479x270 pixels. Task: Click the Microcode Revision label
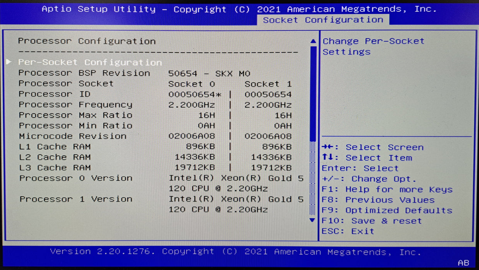click(73, 136)
